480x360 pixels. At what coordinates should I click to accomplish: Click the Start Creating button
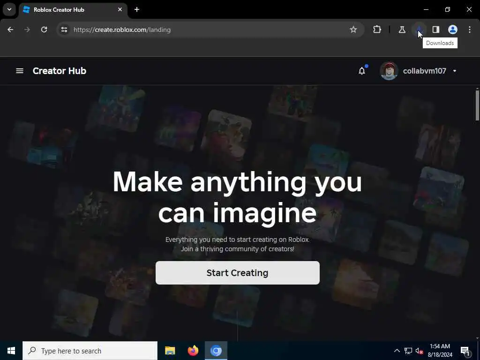(x=238, y=273)
